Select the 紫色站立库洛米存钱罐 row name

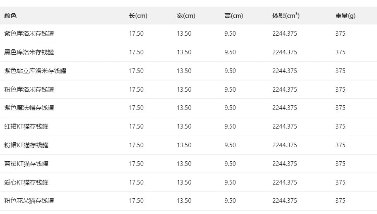click(35, 71)
